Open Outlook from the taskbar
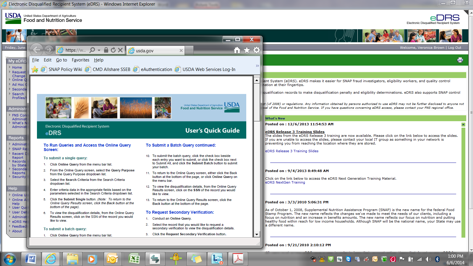 [113, 259]
